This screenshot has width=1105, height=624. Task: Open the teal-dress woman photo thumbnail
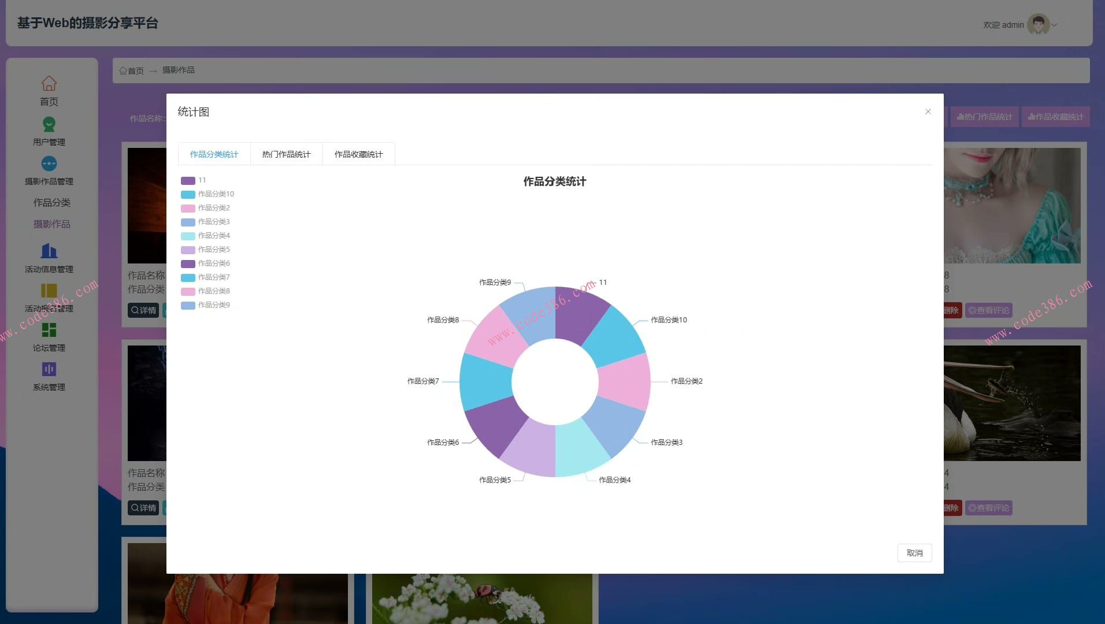pyautogui.click(x=1012, y=206)
